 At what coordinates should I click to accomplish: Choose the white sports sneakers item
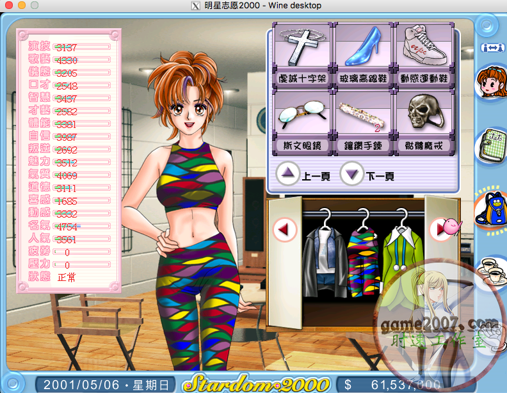click(423, 54)
